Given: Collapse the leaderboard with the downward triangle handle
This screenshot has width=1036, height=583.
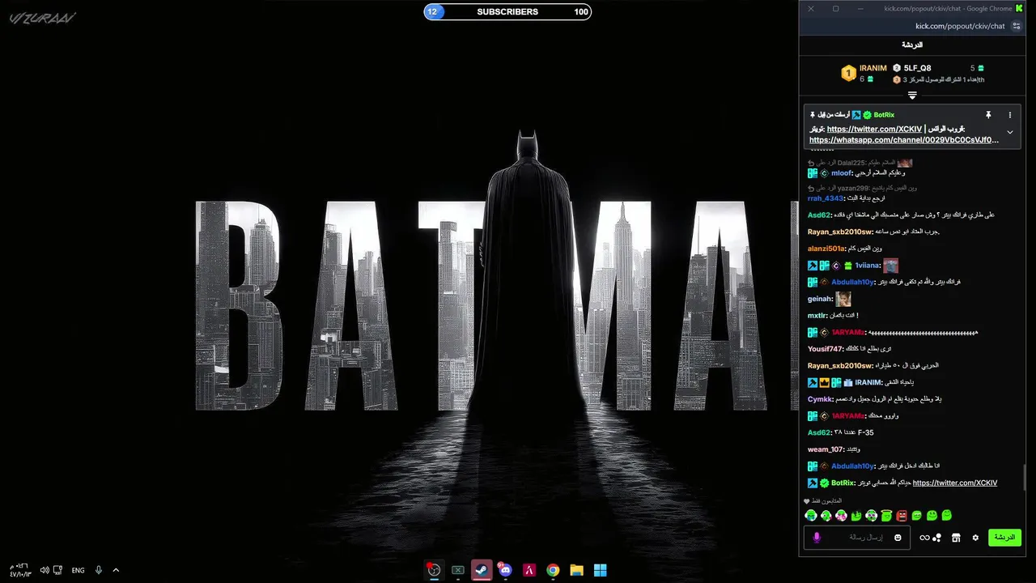Looking at the screenshot, I should pos(912,95).
